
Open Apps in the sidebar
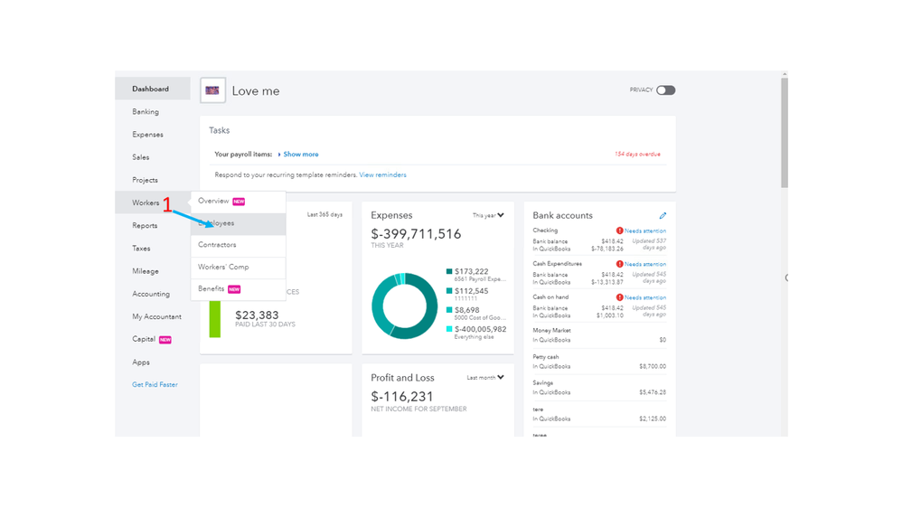141,362
